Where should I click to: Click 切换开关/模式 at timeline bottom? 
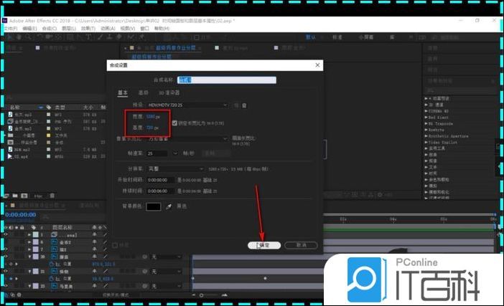pos(116,295)
